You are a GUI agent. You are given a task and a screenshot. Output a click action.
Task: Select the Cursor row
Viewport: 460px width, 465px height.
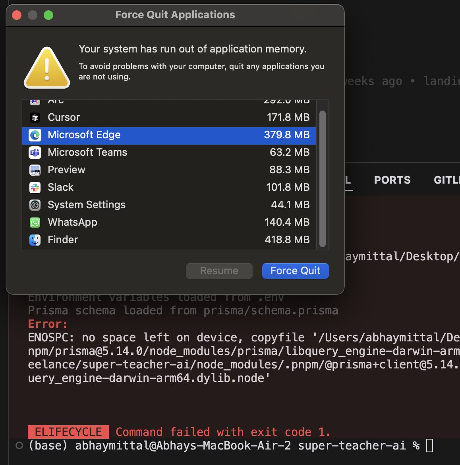click(169, 117)
